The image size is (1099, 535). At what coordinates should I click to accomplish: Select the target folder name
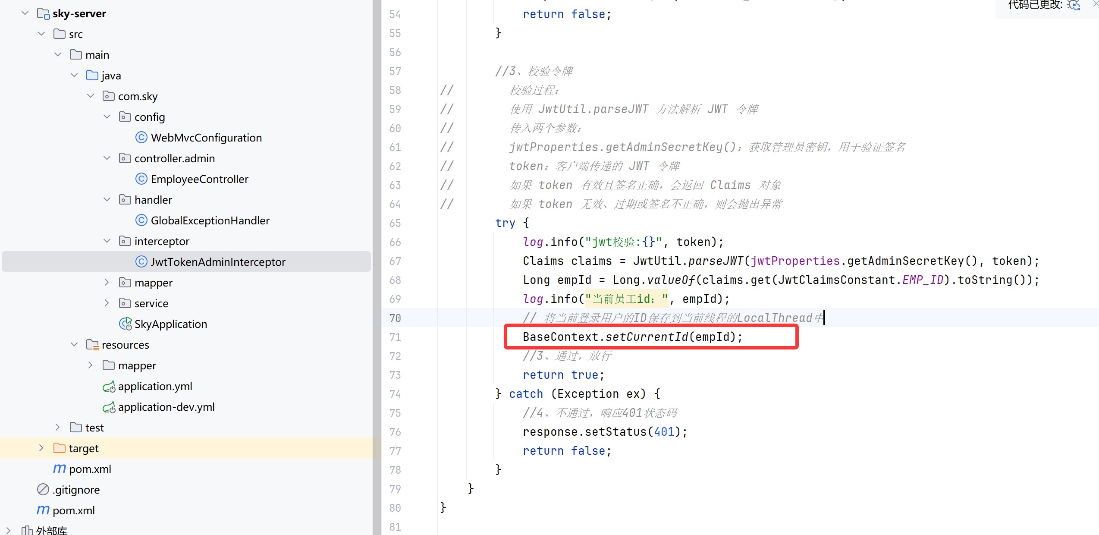(x=84, y=449)
